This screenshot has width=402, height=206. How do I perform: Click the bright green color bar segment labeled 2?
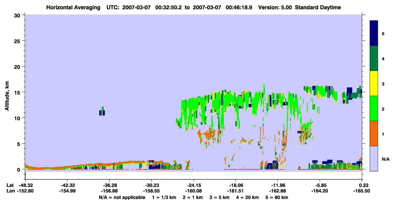tap(374, 108)
